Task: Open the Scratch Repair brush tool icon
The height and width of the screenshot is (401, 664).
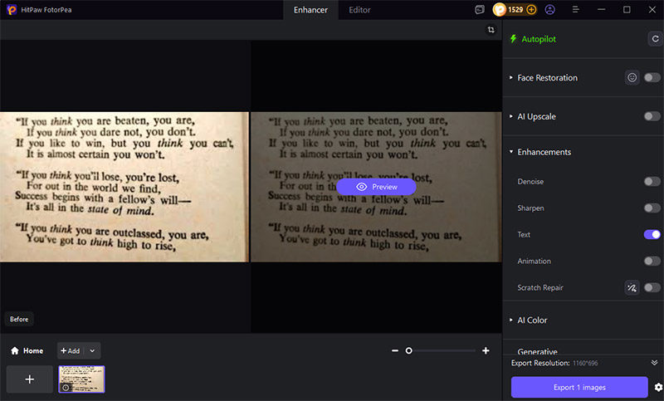Action: pyautogui.click(x=632, y=287)
